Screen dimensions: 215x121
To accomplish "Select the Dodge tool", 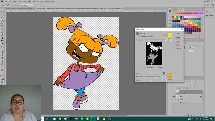I will pos(2,52).
